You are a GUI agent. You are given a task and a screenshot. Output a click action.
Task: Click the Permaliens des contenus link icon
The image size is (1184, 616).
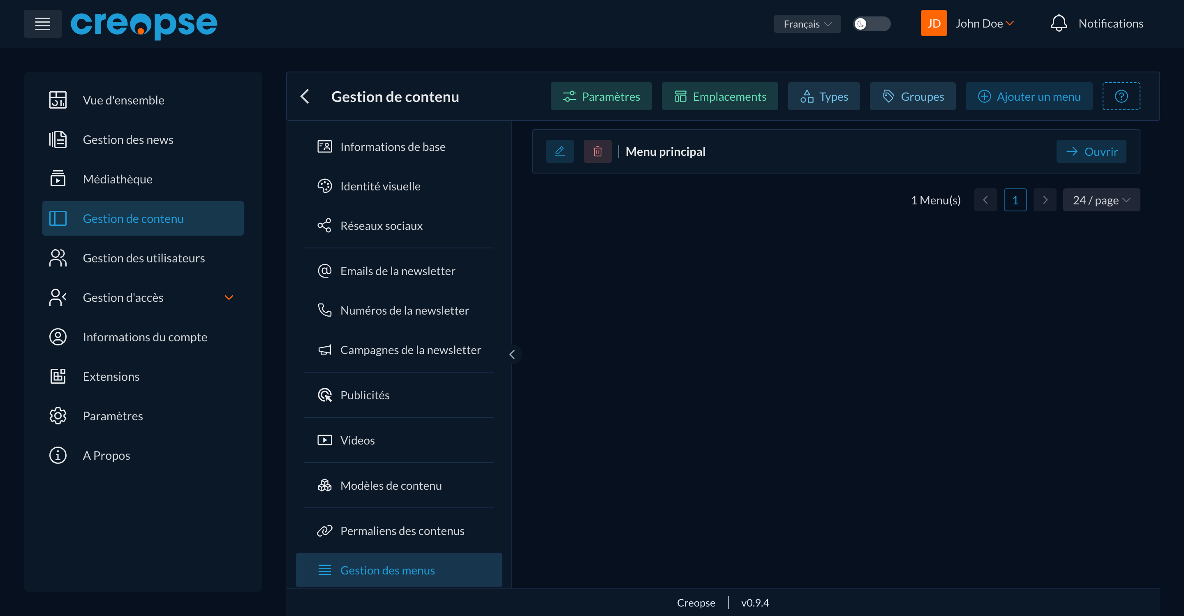click(324, 530)
